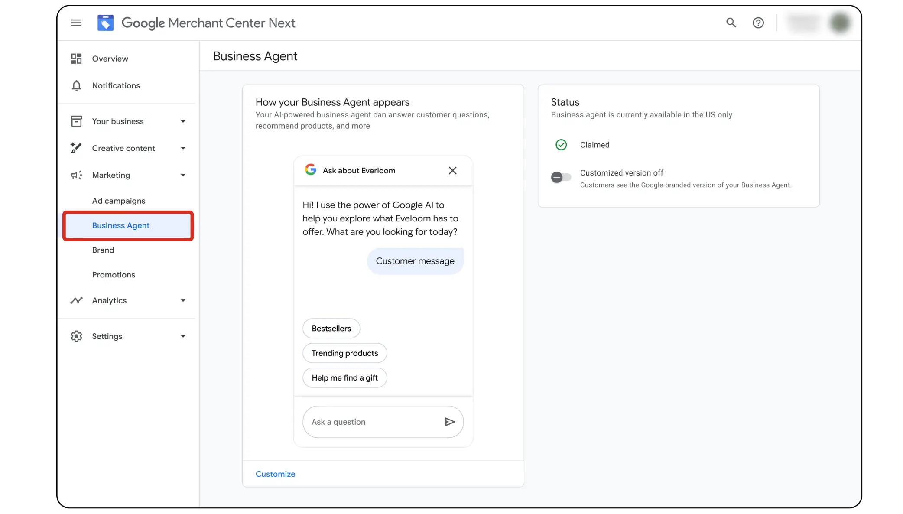Screen dimensions: 903x514
Task: Click the blurred account name
Action: (803, 23)
